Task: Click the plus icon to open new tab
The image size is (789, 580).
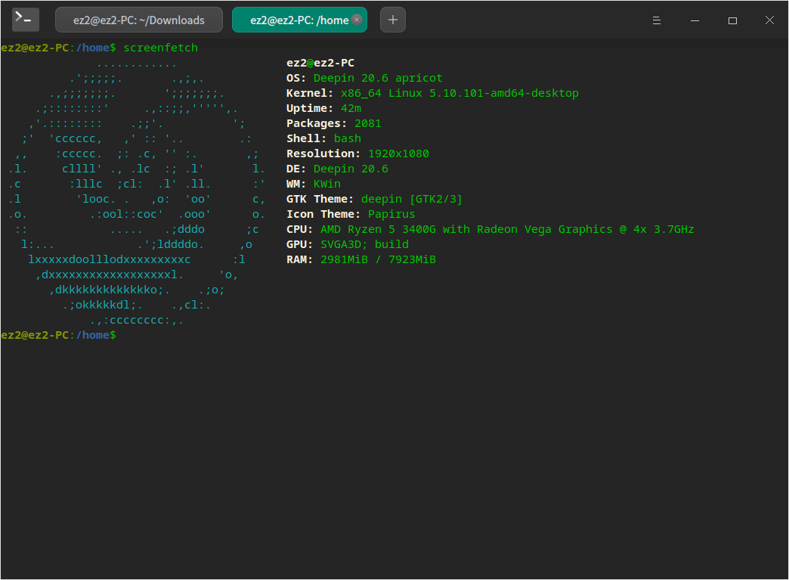Action: 392,20
